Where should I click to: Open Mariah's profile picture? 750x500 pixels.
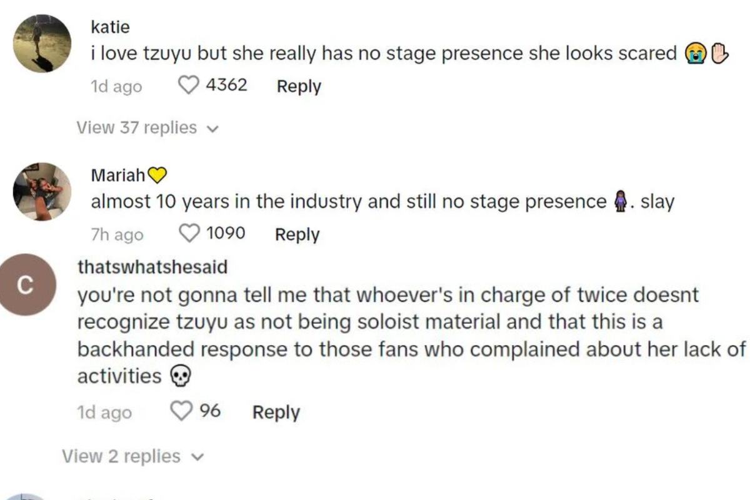pyautogui.click(x=42, y=192)
